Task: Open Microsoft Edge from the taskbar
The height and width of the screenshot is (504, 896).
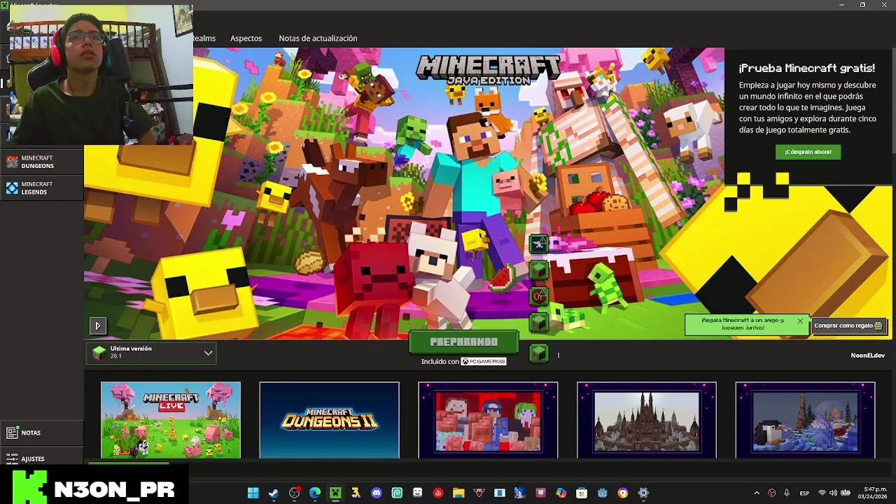Action: (315, 493)
